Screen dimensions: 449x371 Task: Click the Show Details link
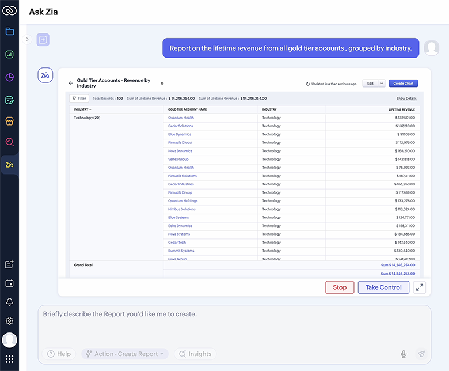pyautogui.click(x=406, y=99)
